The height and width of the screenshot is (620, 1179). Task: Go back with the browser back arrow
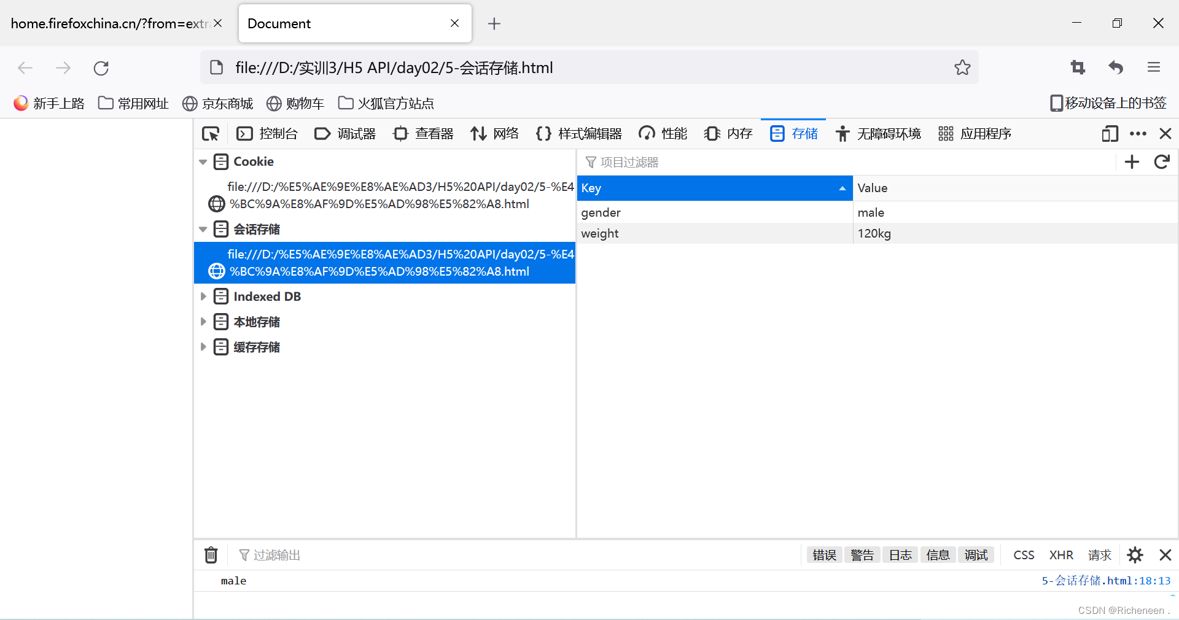point(25,68)
